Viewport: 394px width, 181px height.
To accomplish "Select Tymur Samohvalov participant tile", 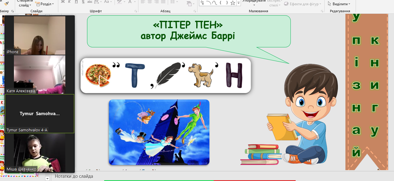I will point(39,114).
